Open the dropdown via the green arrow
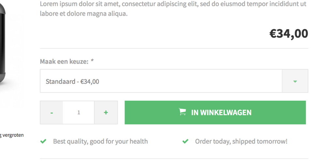 [x=295, y=81]
